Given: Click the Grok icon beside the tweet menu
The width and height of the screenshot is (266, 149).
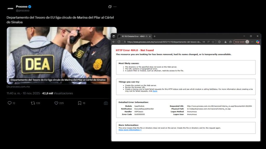Looking at the screenshot, I should coord(110,7).
